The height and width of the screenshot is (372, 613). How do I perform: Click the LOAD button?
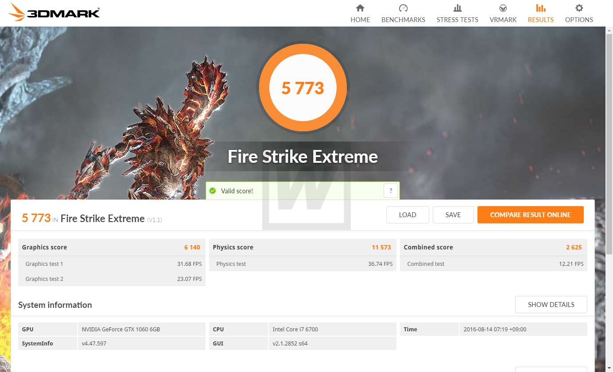(407, 215)
